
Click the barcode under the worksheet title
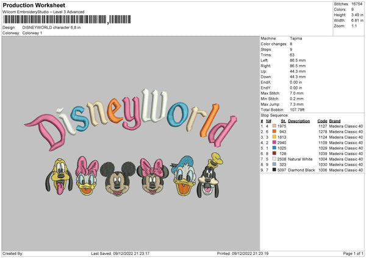point(67,19)
